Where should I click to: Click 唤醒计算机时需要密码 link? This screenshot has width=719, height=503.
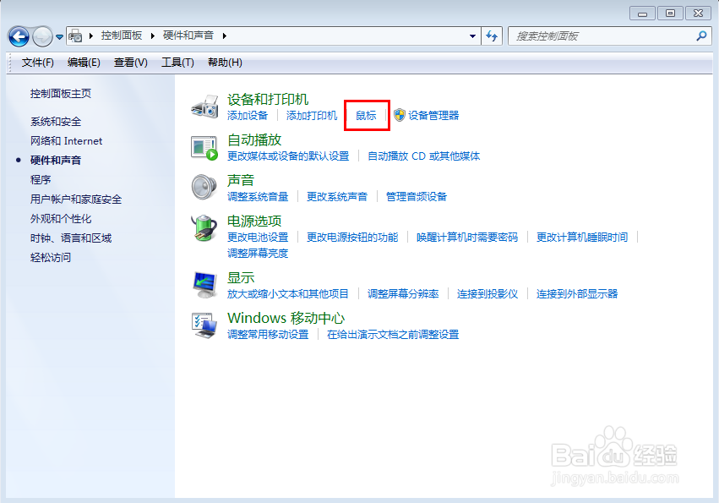(467, 238)
